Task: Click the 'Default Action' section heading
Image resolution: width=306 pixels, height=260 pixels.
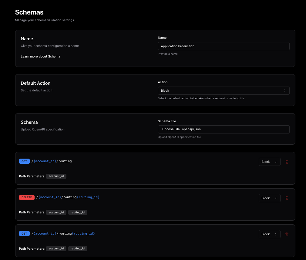Action: (x=35, y=83)
